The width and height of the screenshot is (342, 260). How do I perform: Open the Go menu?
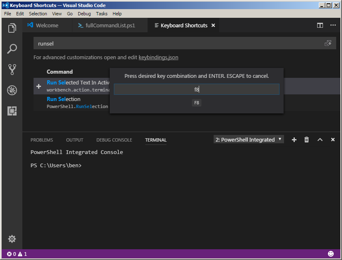coord(70,14)
